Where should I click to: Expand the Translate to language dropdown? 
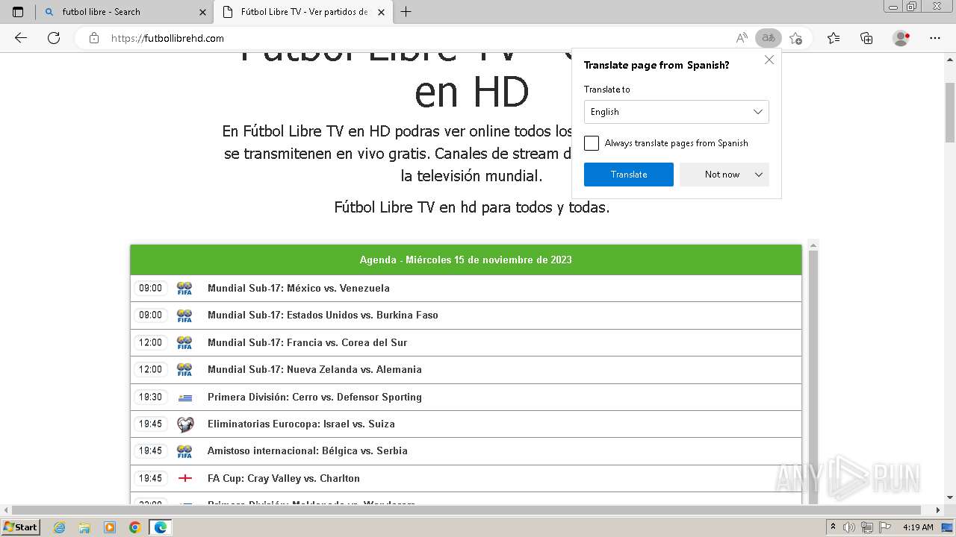677,112
